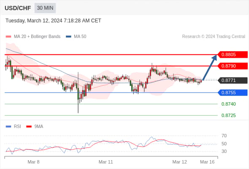Select the Mar 16 date marker

[x=207, y=162]
